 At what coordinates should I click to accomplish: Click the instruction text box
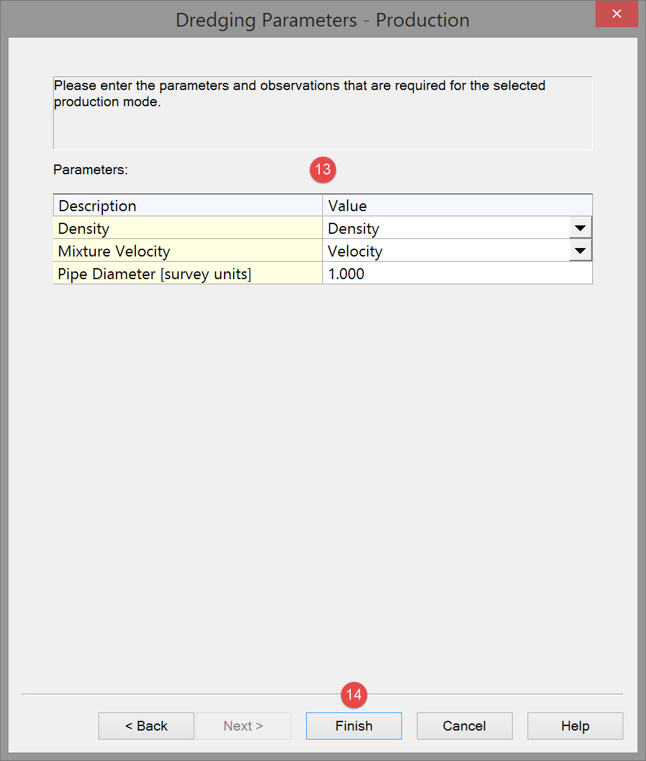click(x=322, y=113)
